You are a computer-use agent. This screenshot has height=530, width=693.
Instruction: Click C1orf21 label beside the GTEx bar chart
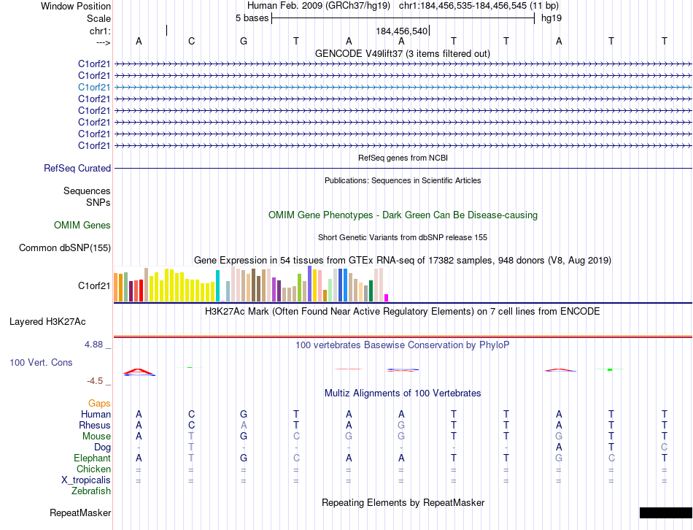tap(94, 285)
